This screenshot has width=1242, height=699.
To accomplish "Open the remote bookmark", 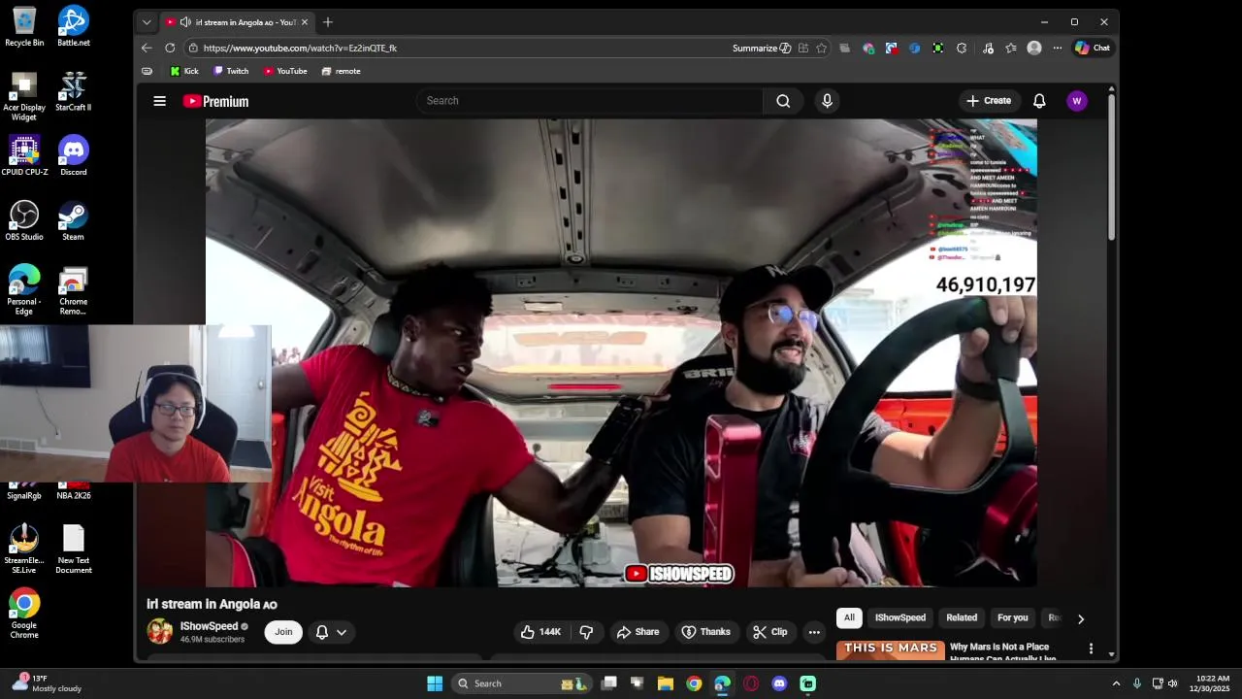I will click(341, 71).
